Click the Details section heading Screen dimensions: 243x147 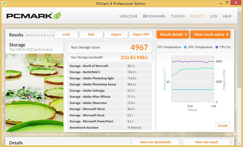[x=16, y=143]
